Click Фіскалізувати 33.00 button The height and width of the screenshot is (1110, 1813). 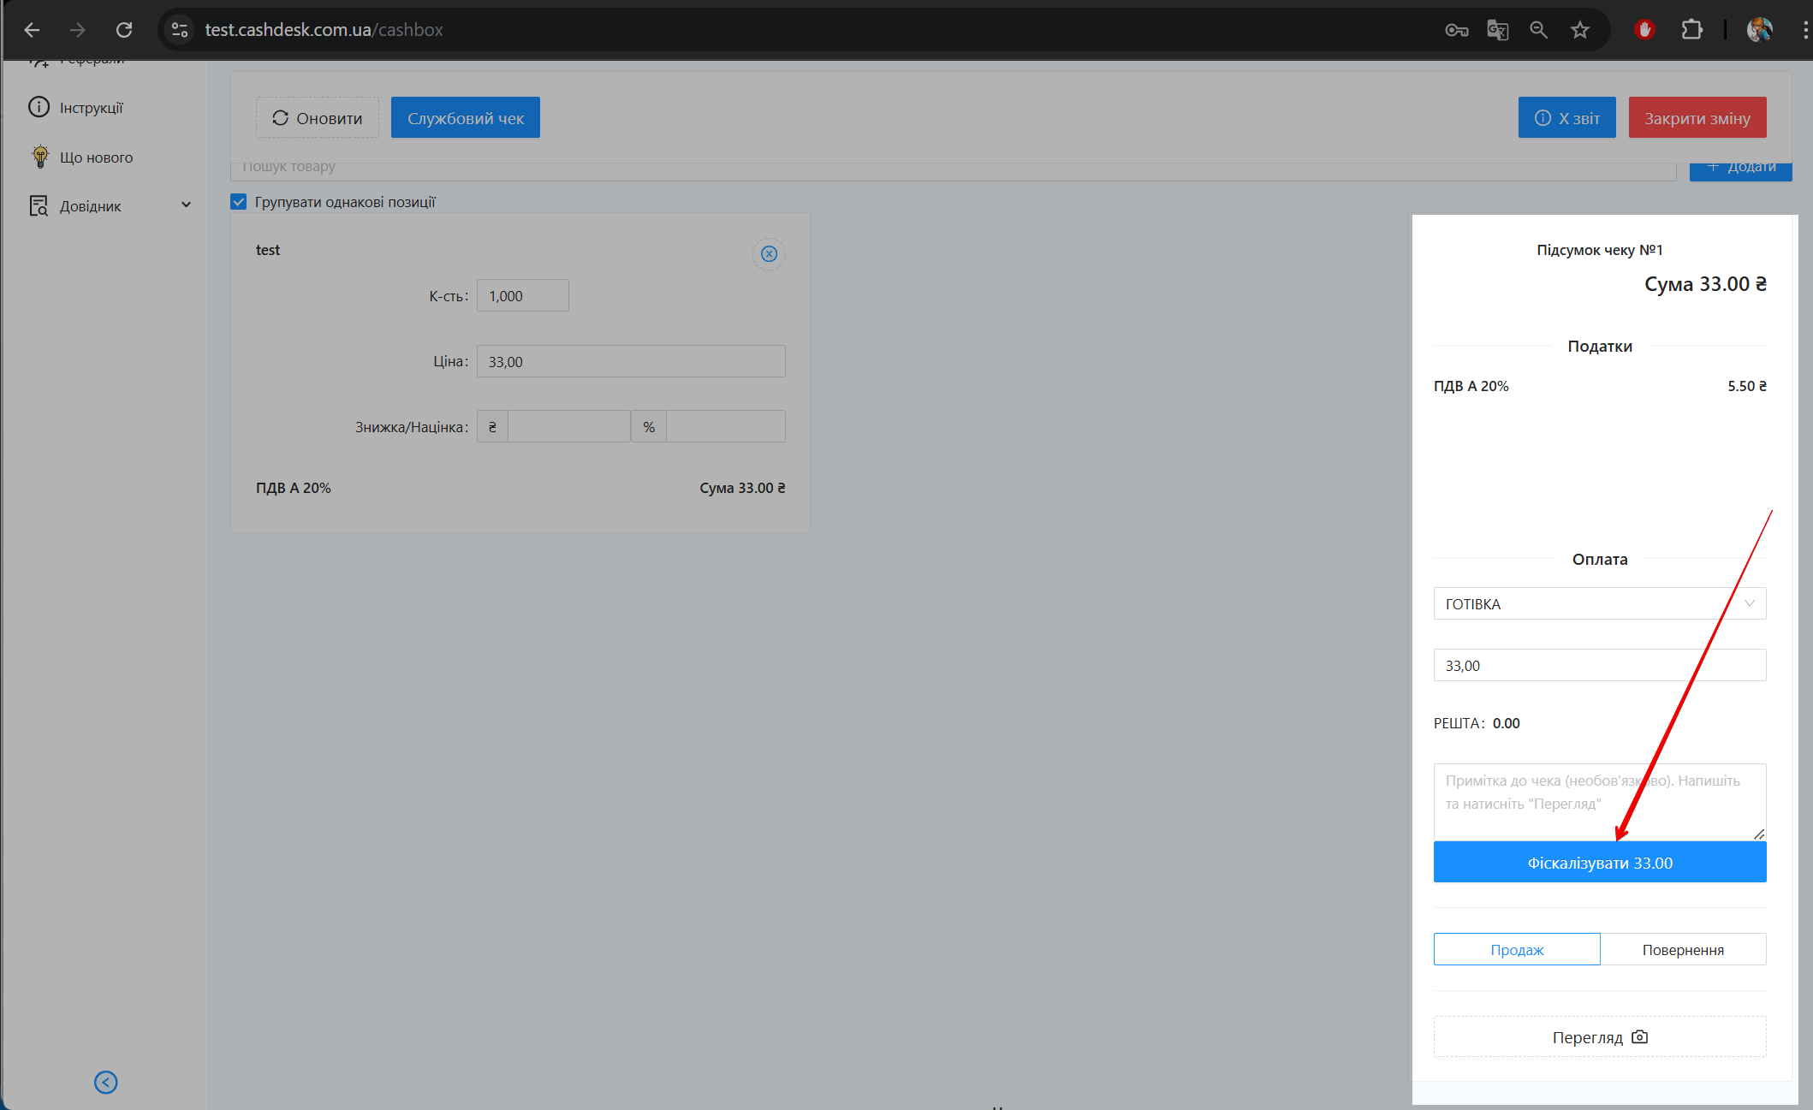click(x=1599, y=863)
